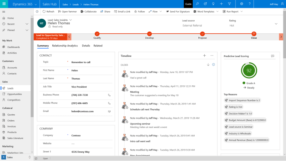Open the Sales area switcher at bottom
This screenshot has height=161, width=286.
pyautogui.click(x=16, y=157)
